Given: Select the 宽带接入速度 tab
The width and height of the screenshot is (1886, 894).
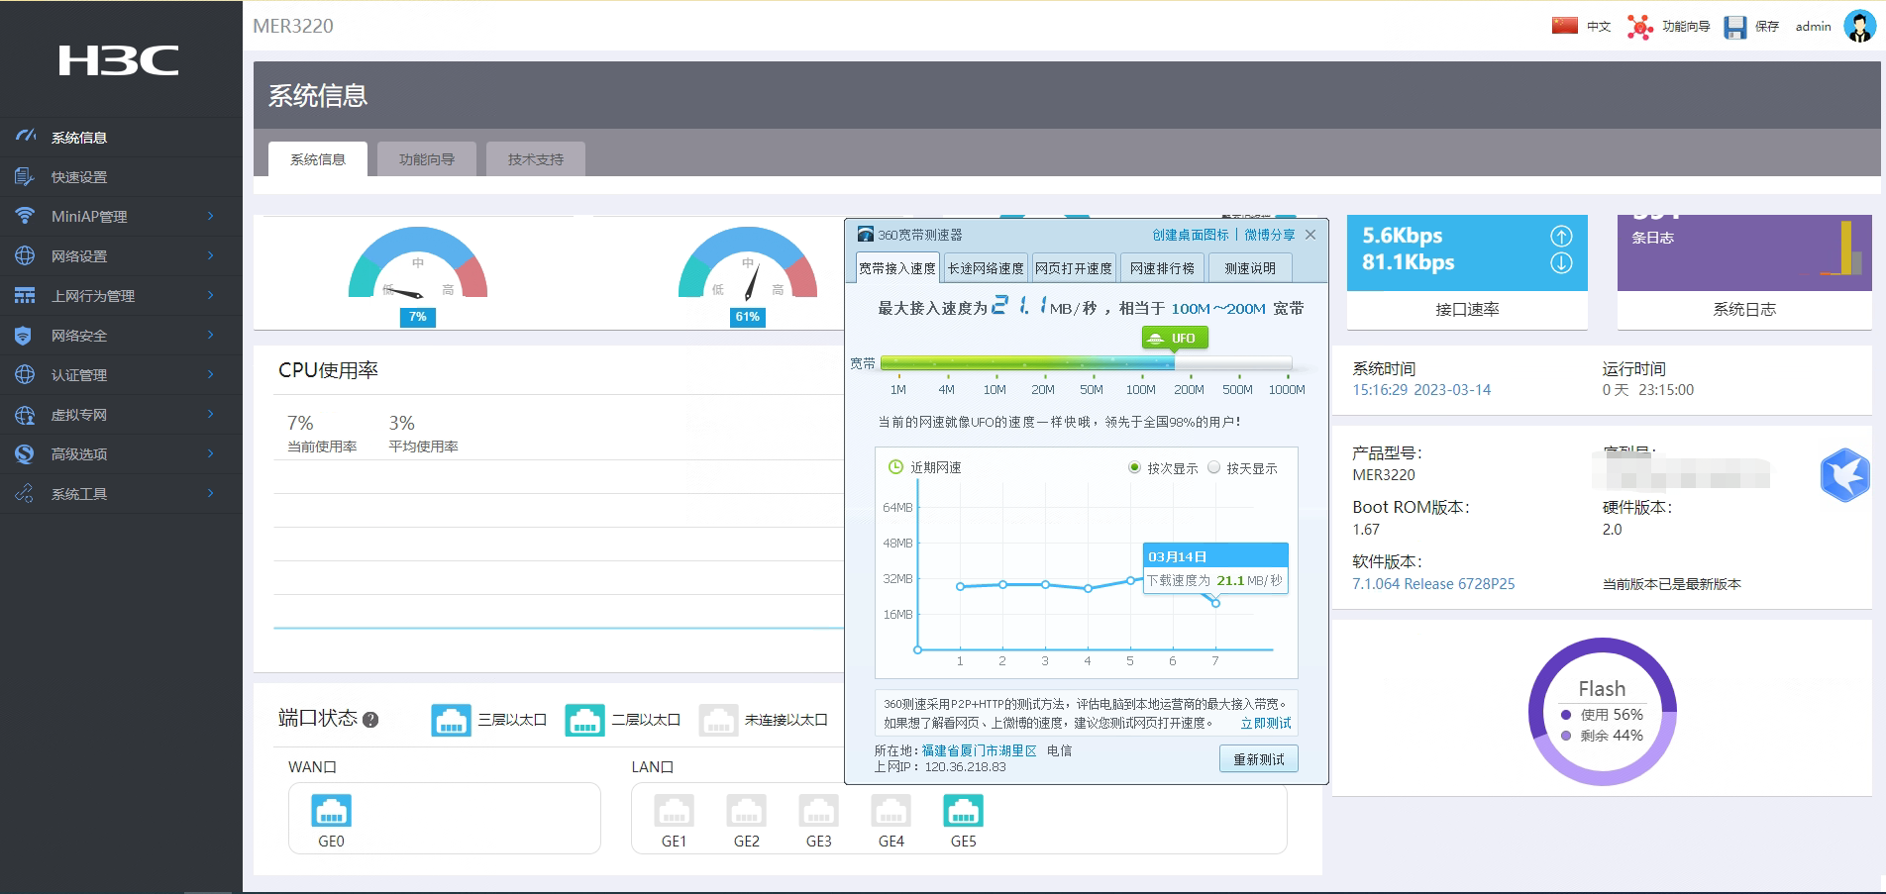Looking at the screenshot, I should pos(897,268).
